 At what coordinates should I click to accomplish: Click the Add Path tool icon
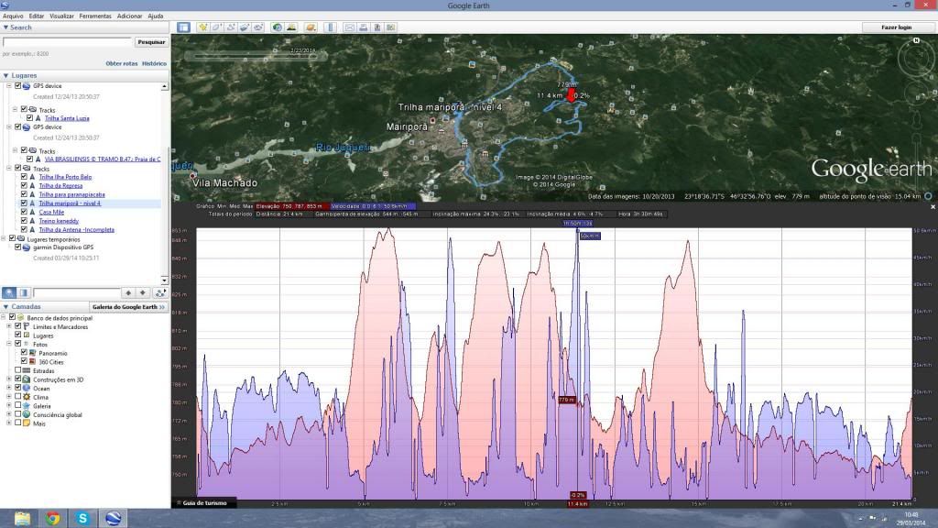pyautogui.click(x=231, y=27)
